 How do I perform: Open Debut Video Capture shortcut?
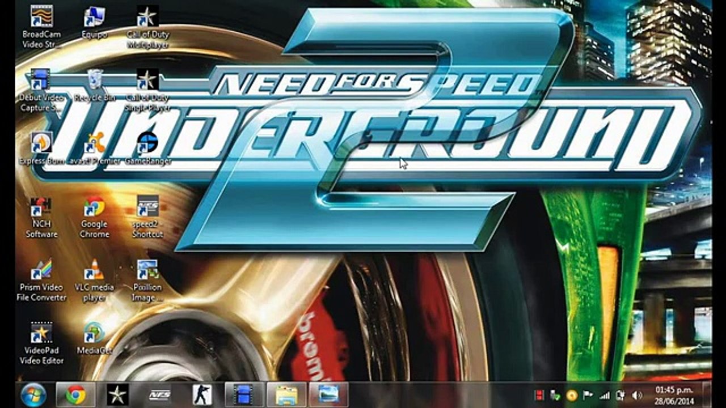coord(41,91)
